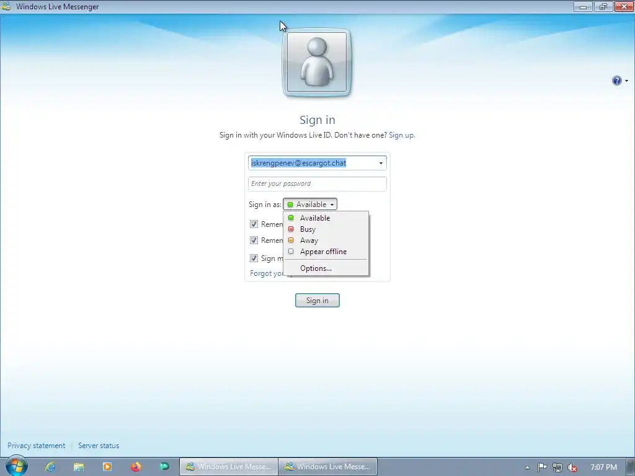Switch to the second Windows Live Messenger taskbar button
Screen dimensions: 635x476
[327, 467]
